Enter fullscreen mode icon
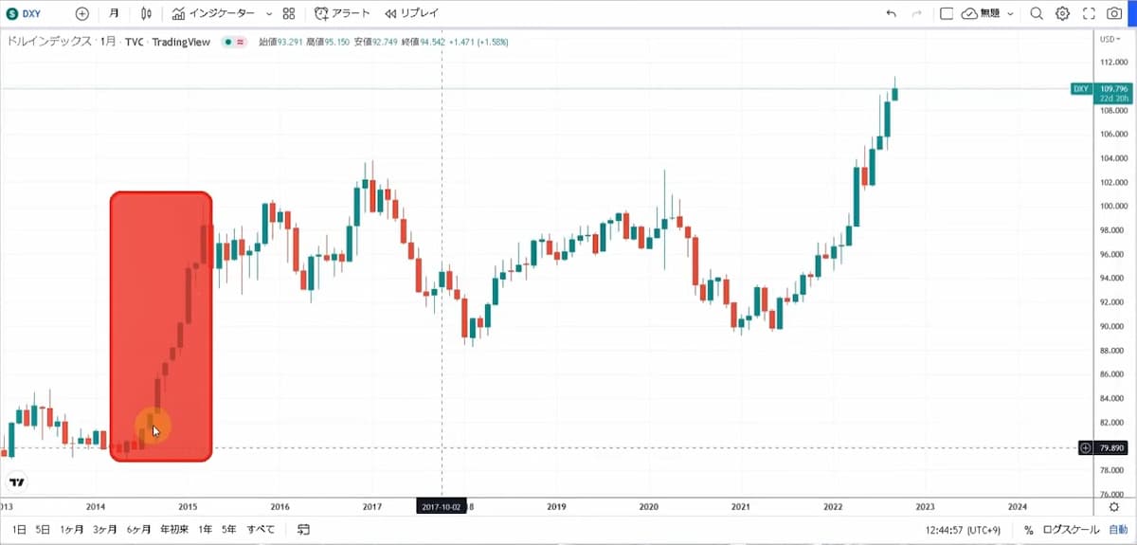This screenshot has width=1137, height=545. (1088, 13)
